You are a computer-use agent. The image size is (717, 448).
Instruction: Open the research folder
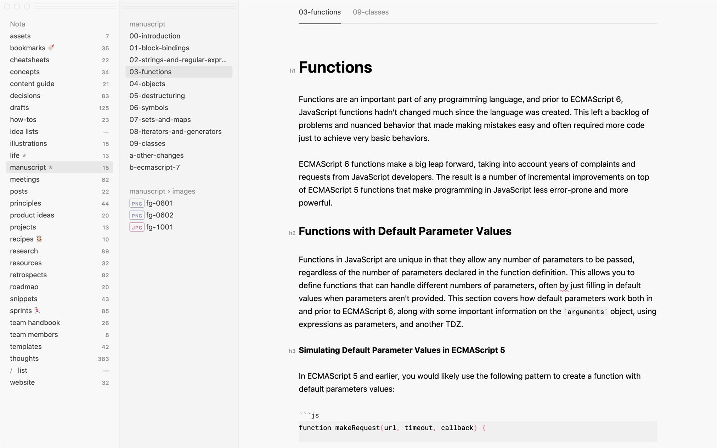(x=60, y=251)
